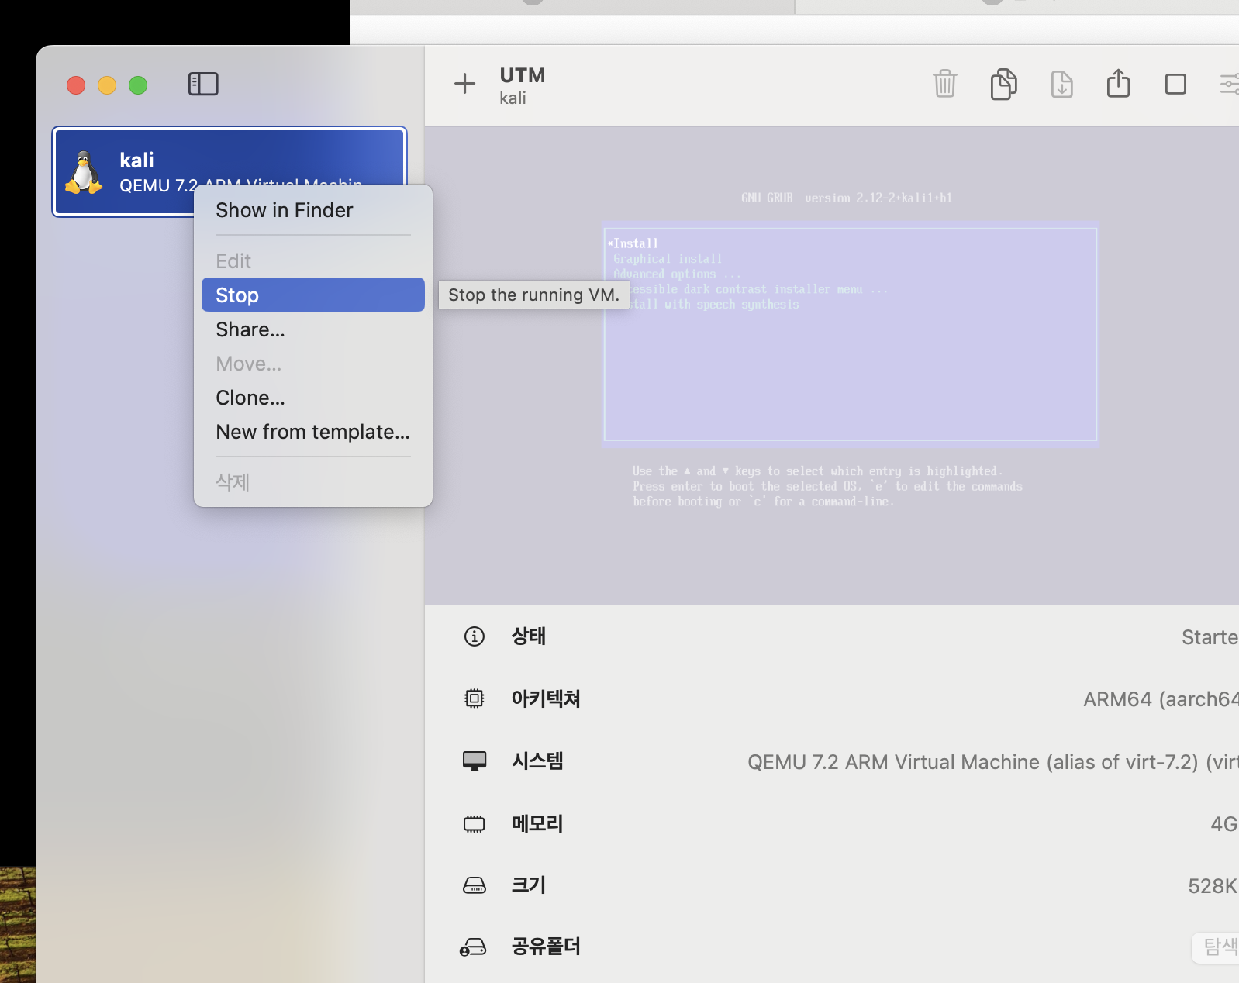Click the shared drive icon beside 공유폴더
1239x983 pixels.
tap(473, 947)
